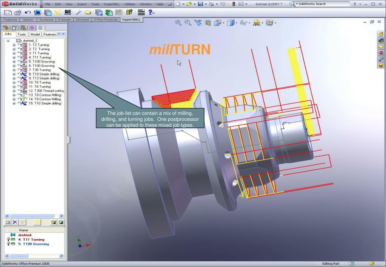Open hyperMILL help question mark icon
Screen dimensions: 386x267
point(151,12)
